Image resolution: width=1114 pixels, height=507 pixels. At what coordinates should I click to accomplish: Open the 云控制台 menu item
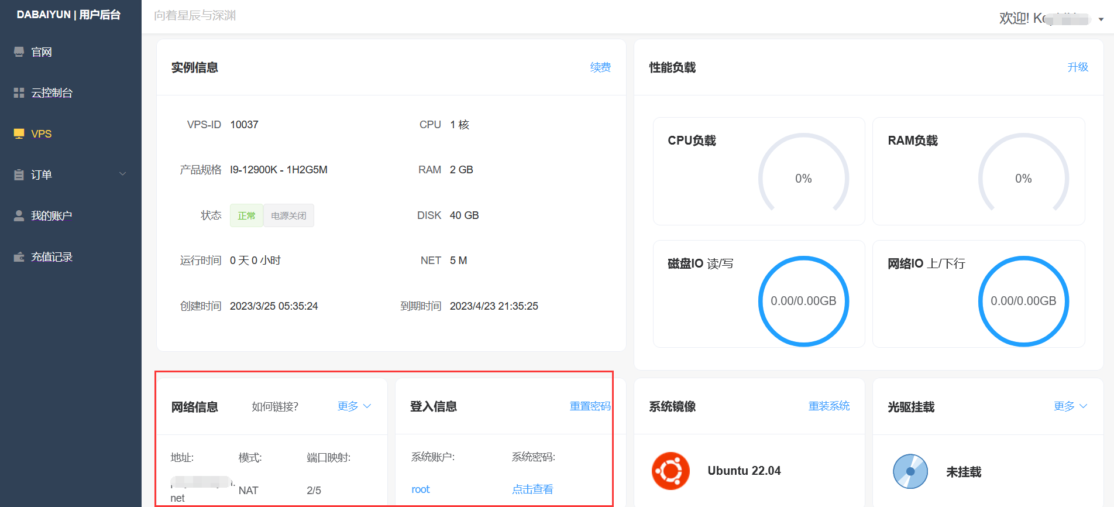click(71, 93)
